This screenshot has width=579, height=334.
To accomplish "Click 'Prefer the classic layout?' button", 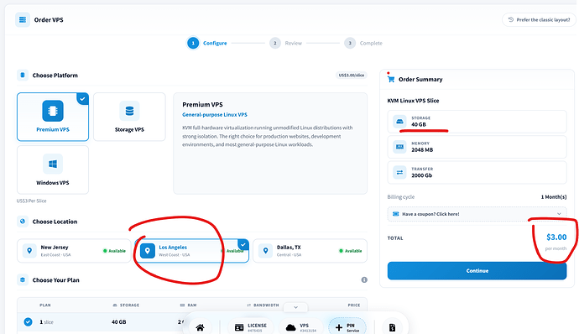I will tap(539, 19).
